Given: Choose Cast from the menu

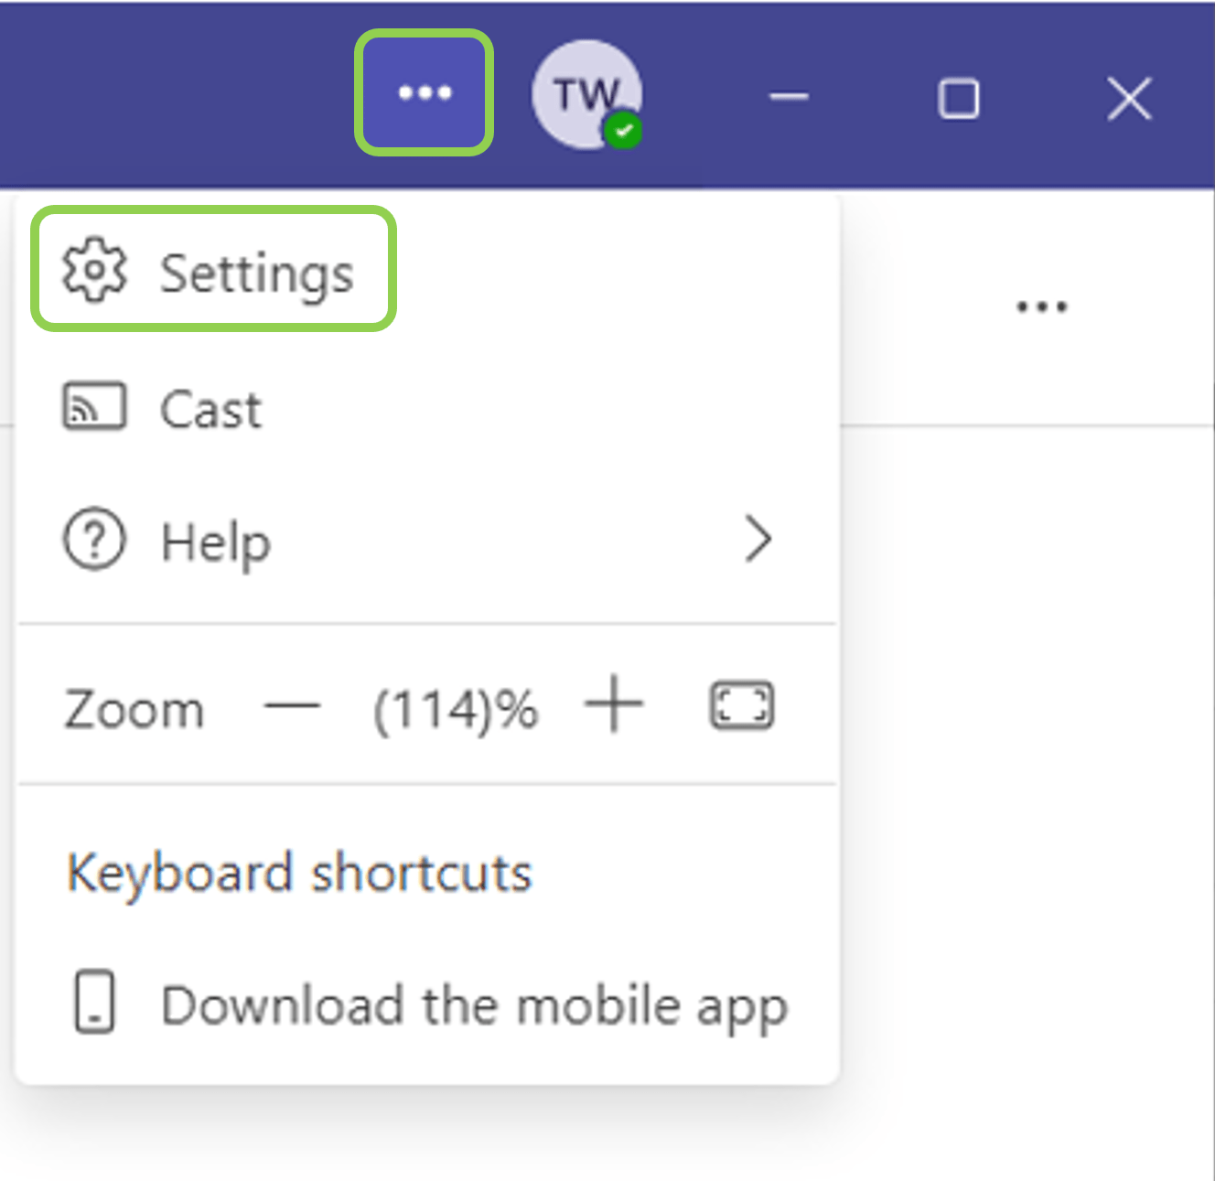Looking at the screenshot, I should (x=210, y=409).
